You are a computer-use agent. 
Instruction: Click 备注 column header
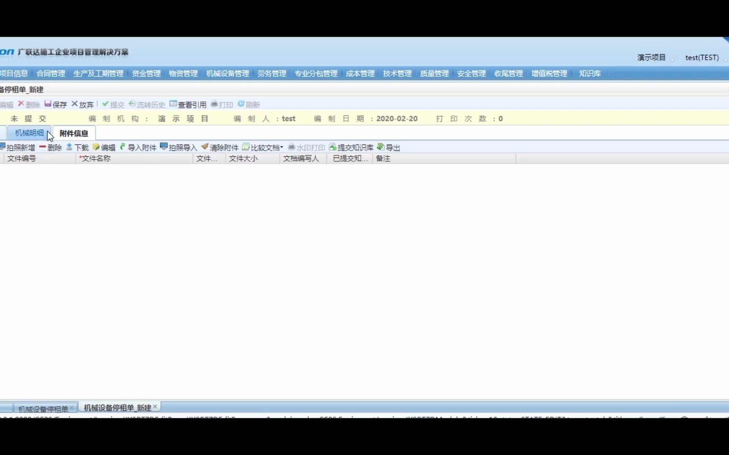coord(444,158)
